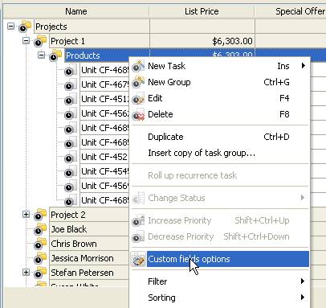The width and height of the screenshot is (326, 308).
Task: Click the New Group menu icon
Action: point(138,82)
